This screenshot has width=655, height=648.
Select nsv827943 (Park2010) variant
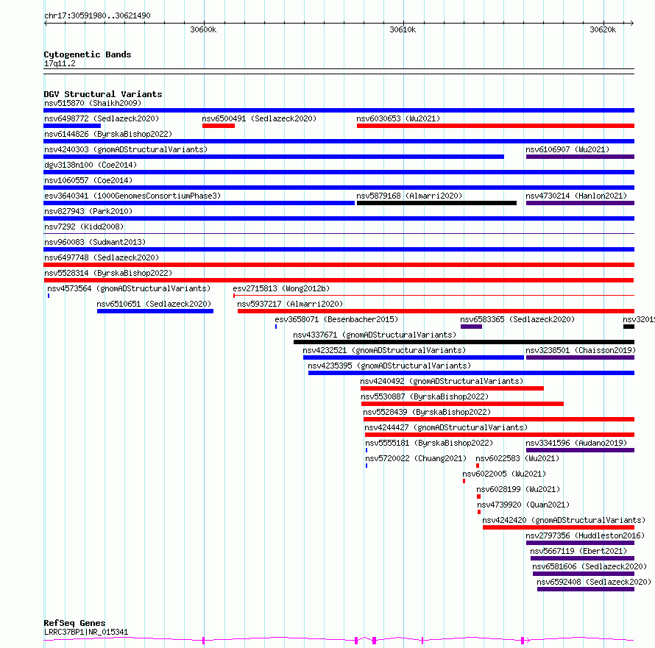click(x=339, y=218)
